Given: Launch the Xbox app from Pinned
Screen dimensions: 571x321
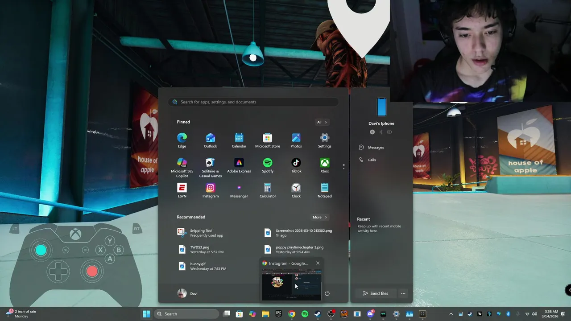Looking at the screenshot, I should point(325,165).
